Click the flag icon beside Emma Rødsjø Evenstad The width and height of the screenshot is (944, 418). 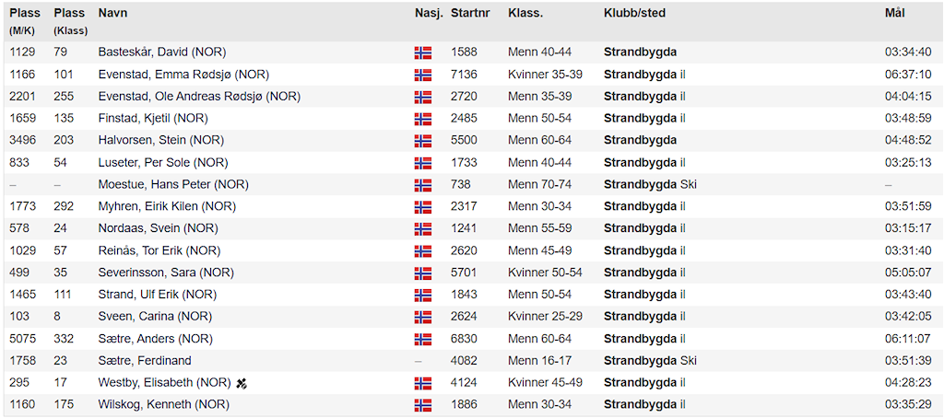pyautogui.click(x=423, y=75)
